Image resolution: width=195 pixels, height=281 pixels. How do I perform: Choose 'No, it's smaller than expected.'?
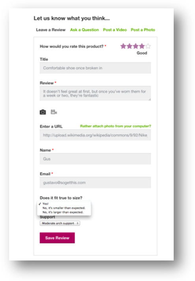coord(64,208)
